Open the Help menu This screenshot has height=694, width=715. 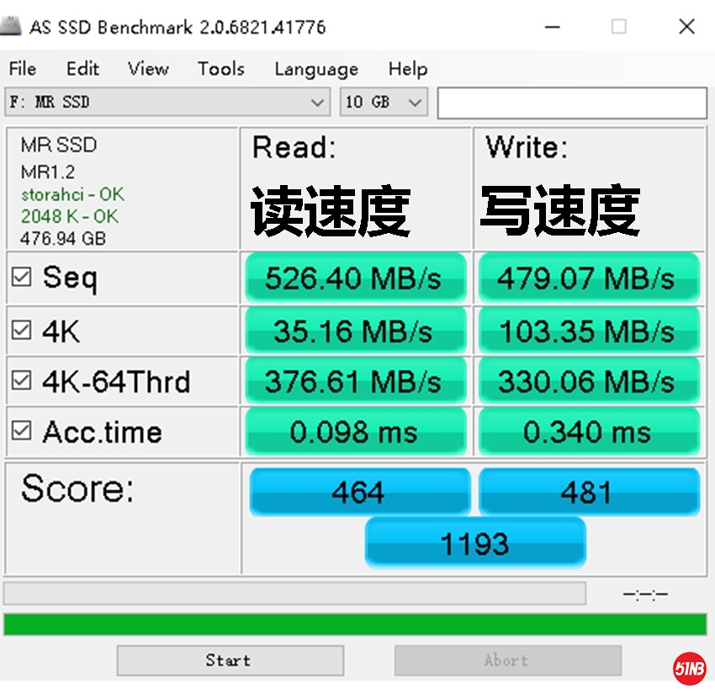point(408,69)
